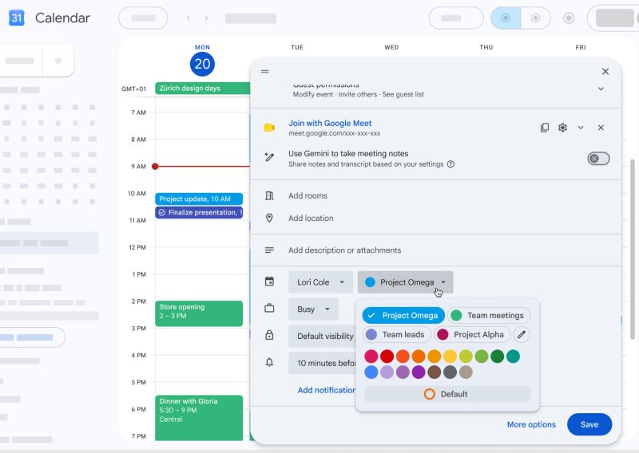
Task: Open the Project Omega color dropdown
Action: (406, 282)
